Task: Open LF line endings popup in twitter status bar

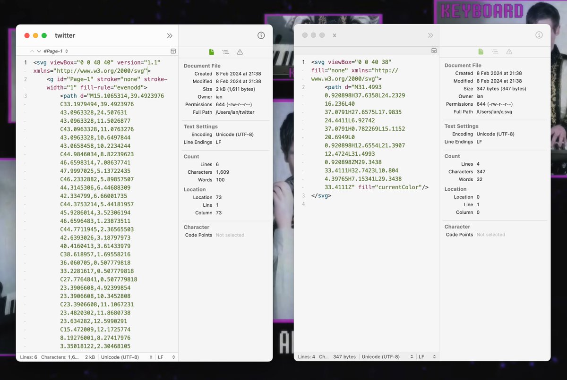Action: tap(167, 357)
